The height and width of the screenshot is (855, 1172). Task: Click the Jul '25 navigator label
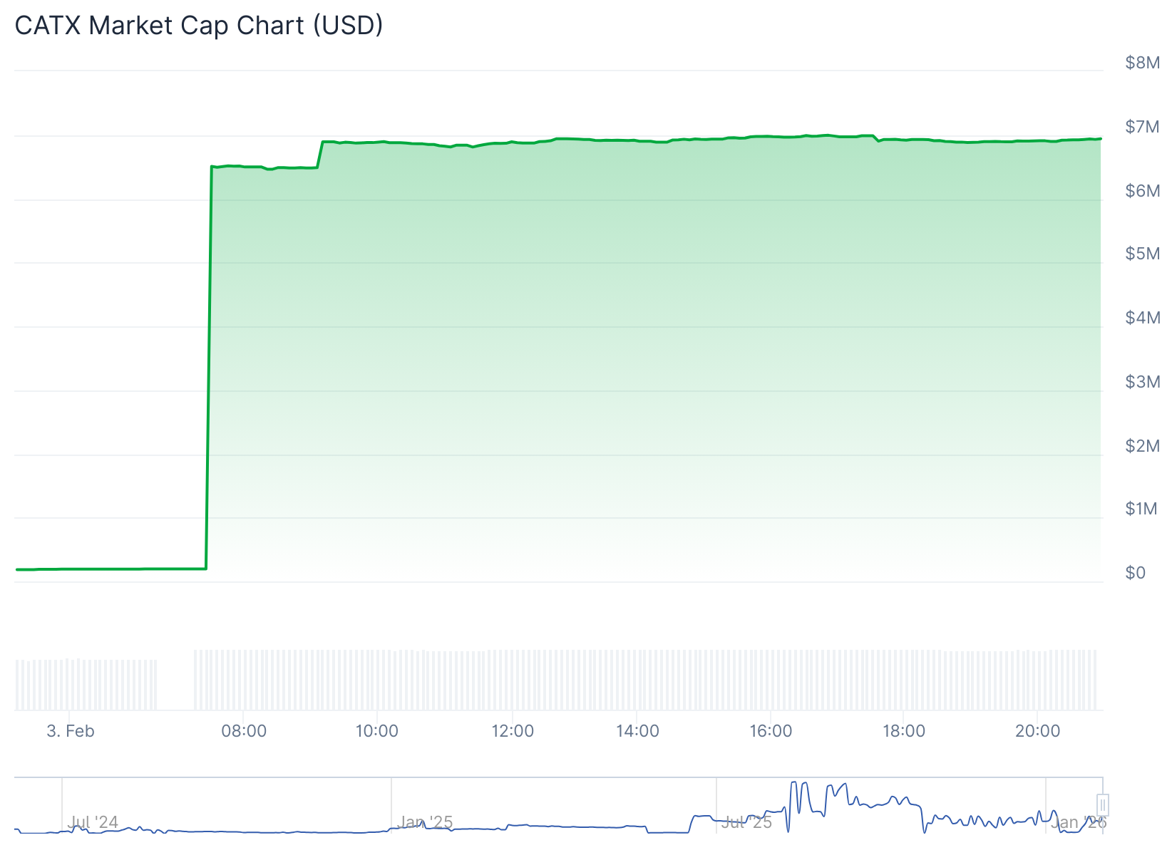(746, 822)
